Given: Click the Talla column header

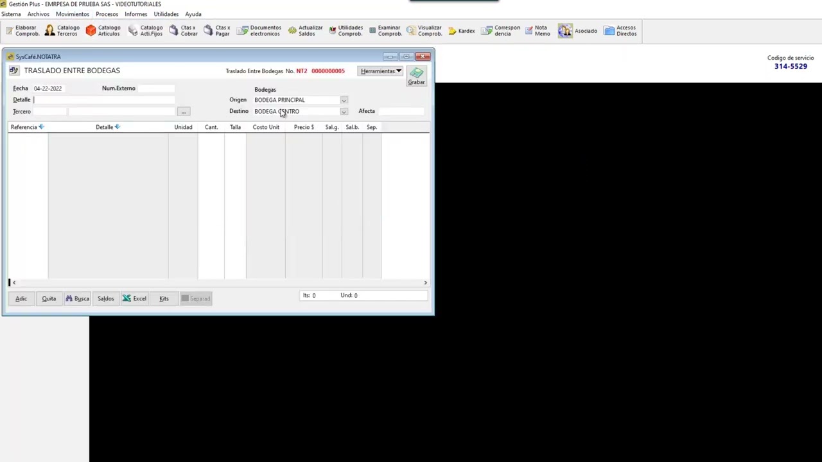Looking at the screenshot, I should click(235, 127).
